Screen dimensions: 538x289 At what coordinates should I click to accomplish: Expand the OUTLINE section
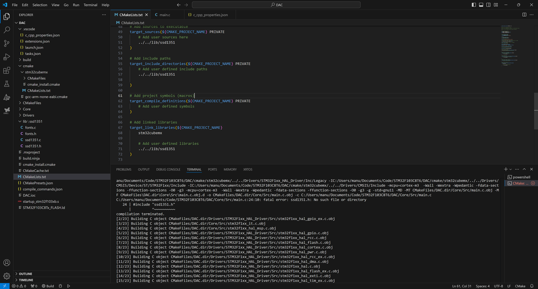pyautogui.click(x=26, y=274)
